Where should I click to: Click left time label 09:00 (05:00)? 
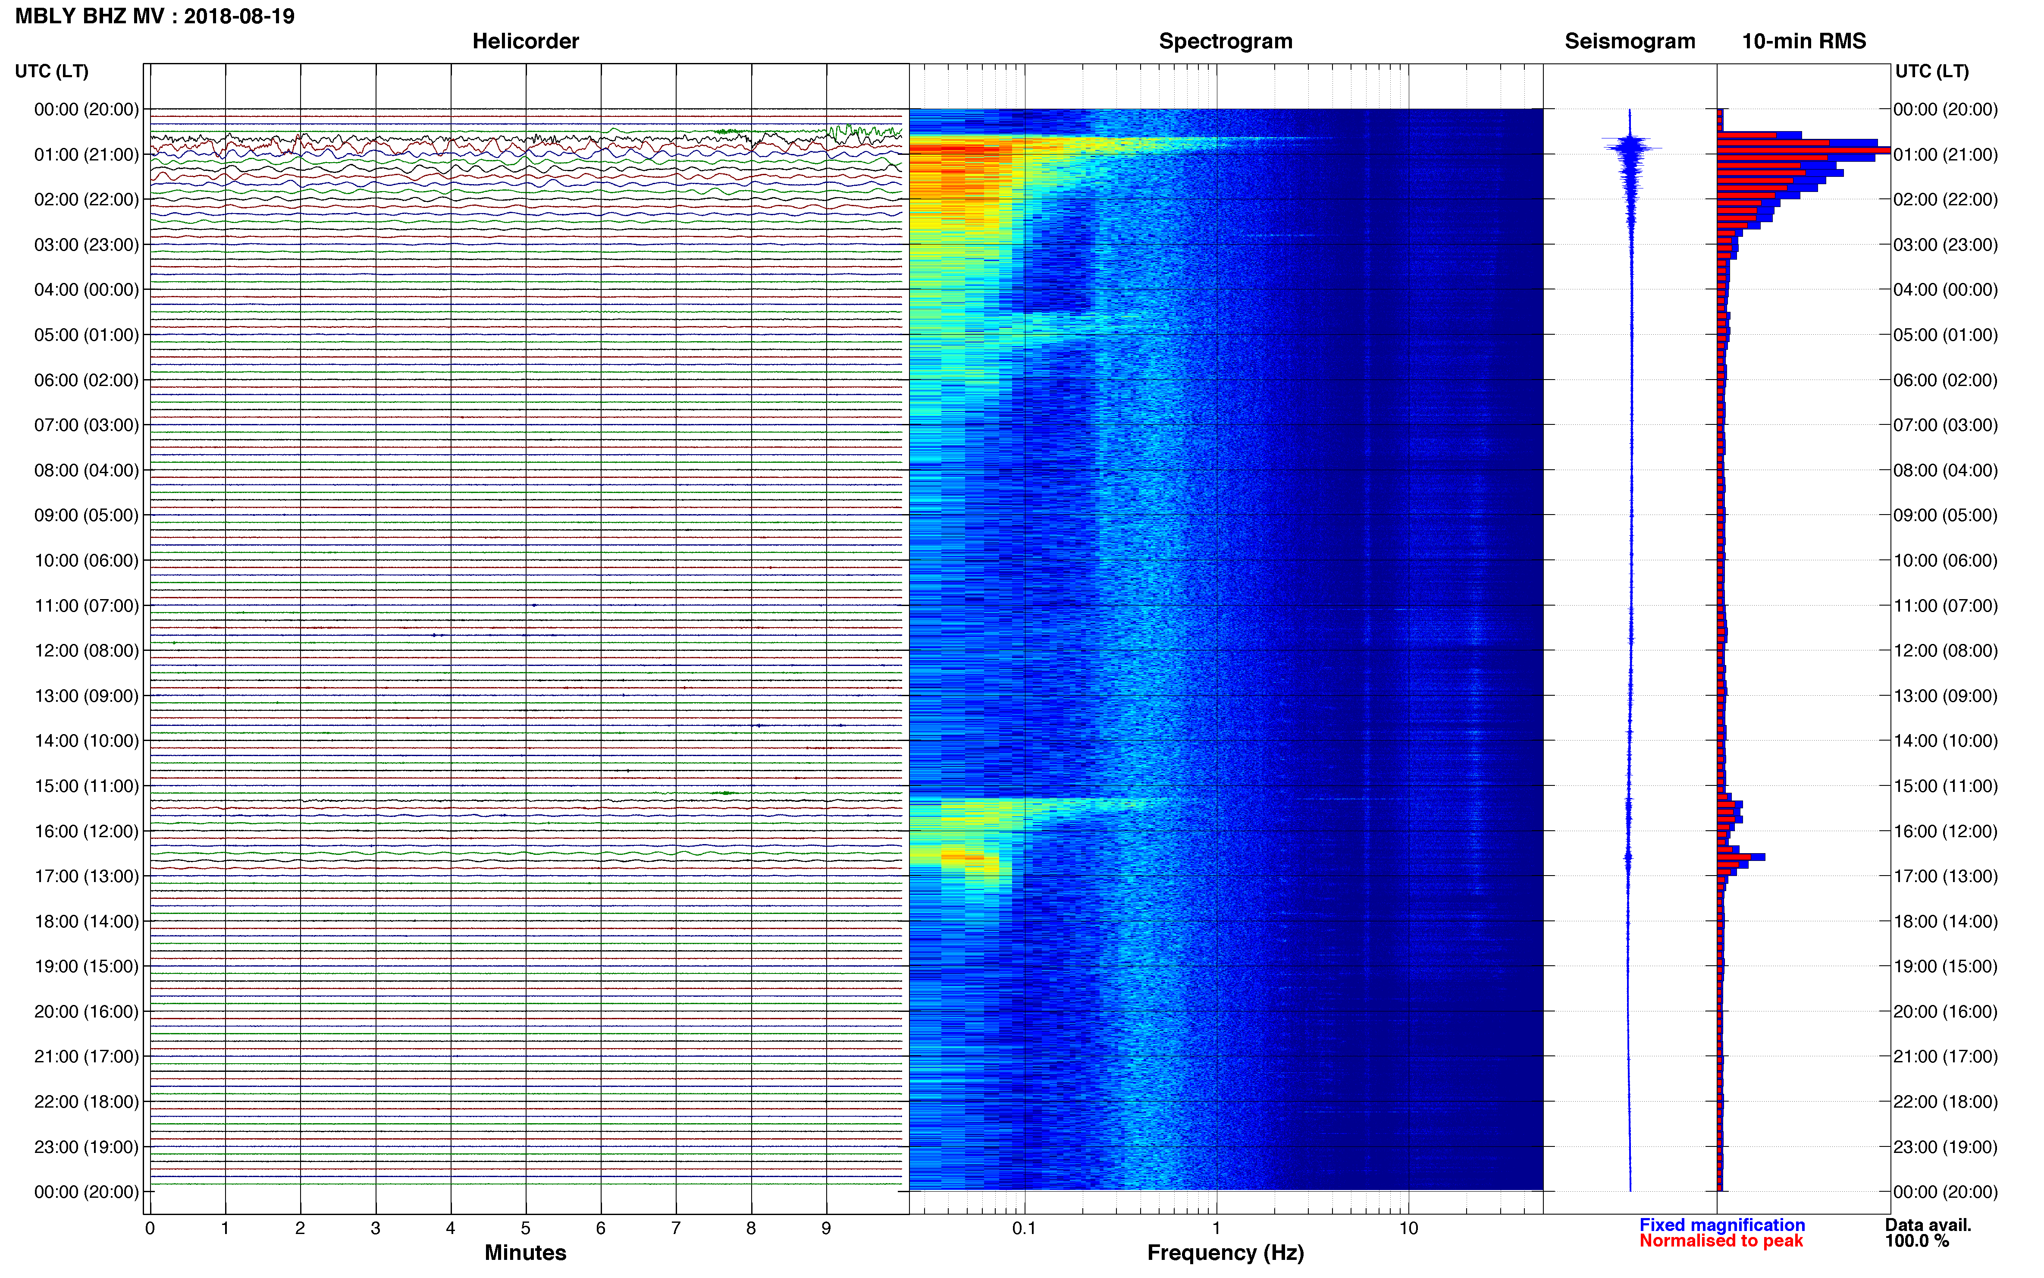point(86,515)
